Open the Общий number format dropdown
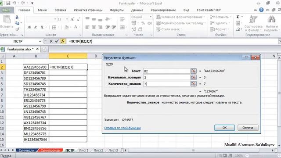This screenshot has height=158, width=281. (x=151, y=17)
